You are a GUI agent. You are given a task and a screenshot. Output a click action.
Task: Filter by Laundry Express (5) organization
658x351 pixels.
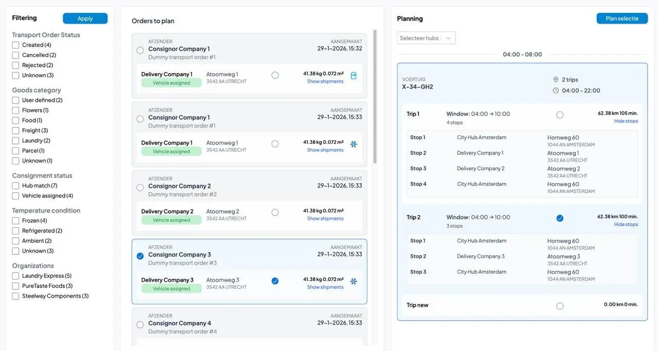(x=15, y=276)
